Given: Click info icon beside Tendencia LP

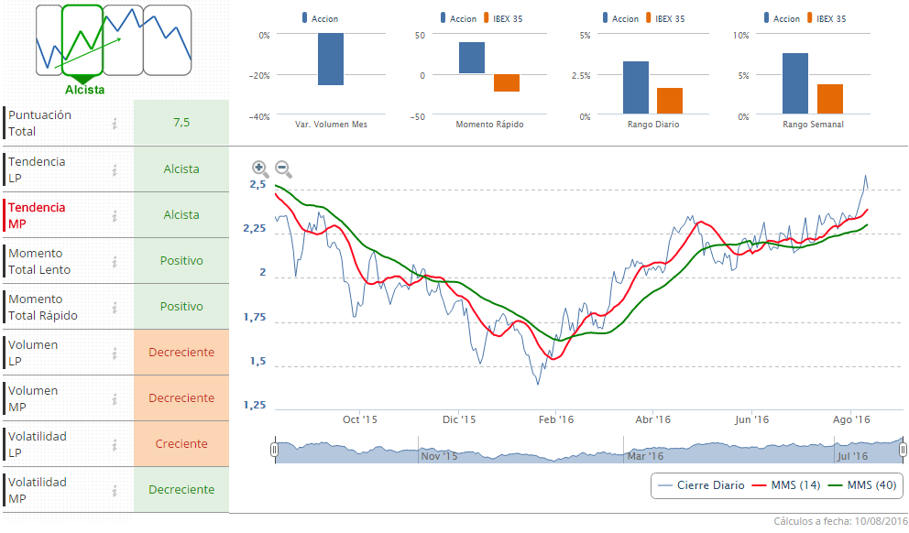Looking at the screenshot, I should [x=115, y=169].
